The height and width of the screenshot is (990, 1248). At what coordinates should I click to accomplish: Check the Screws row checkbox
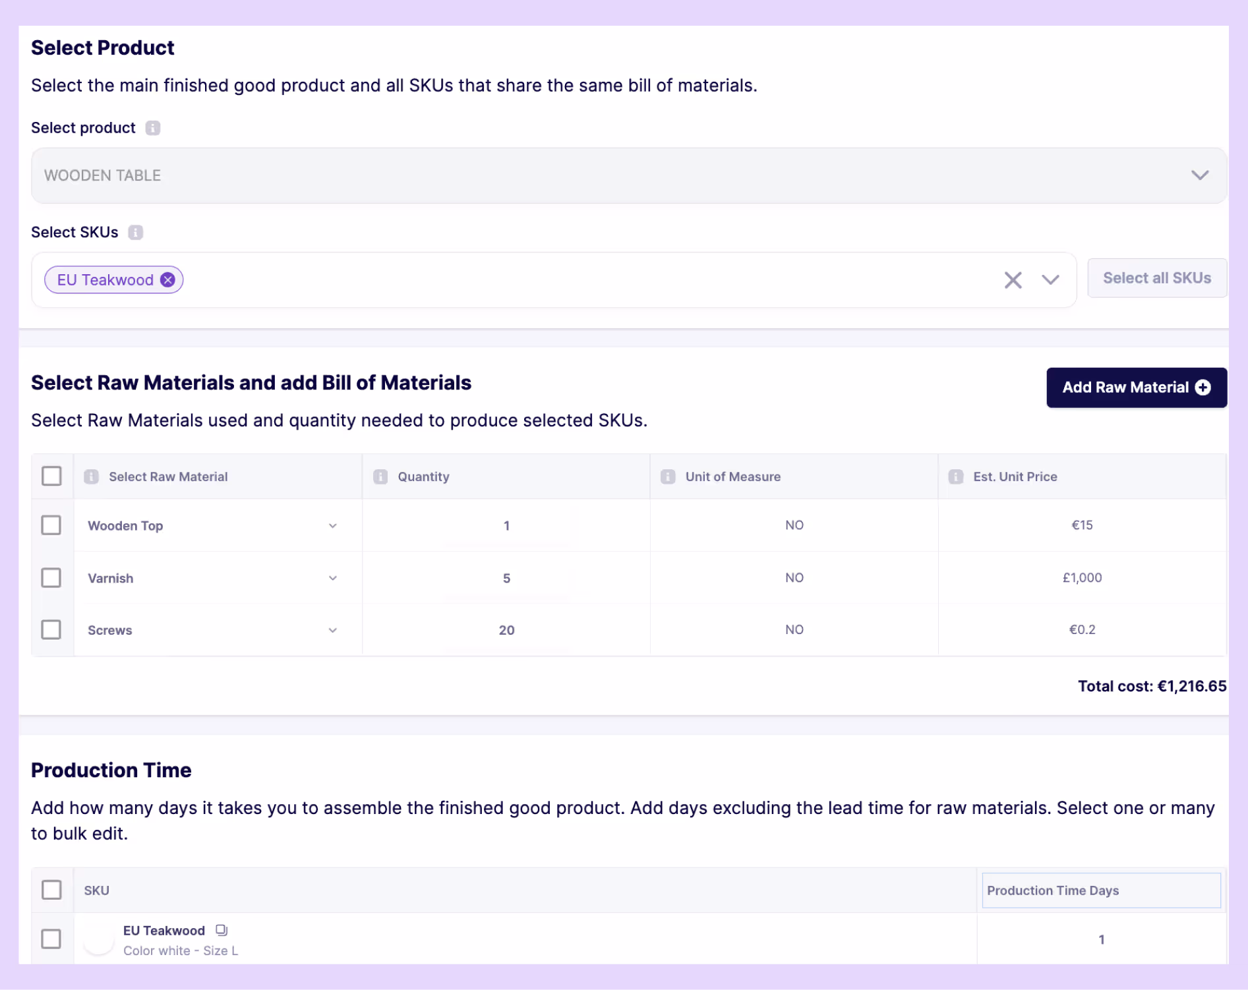pyautogui.click(x=51, y=629)
